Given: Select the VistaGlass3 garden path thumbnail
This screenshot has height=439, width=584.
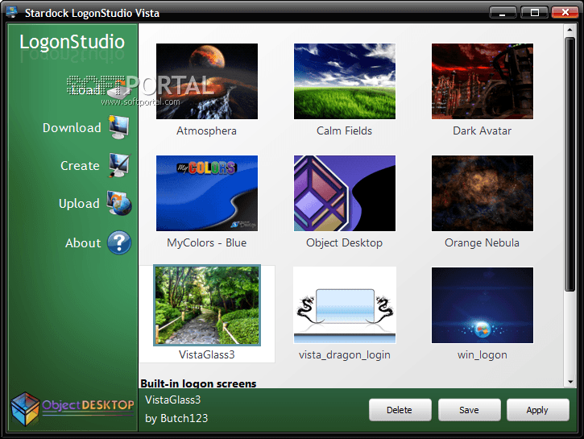Looking at the screenshot, I should point(207,305).
